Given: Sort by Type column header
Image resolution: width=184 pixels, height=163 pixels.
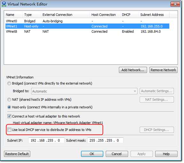Looking at the screenshot, I should (x=31, y=15).
